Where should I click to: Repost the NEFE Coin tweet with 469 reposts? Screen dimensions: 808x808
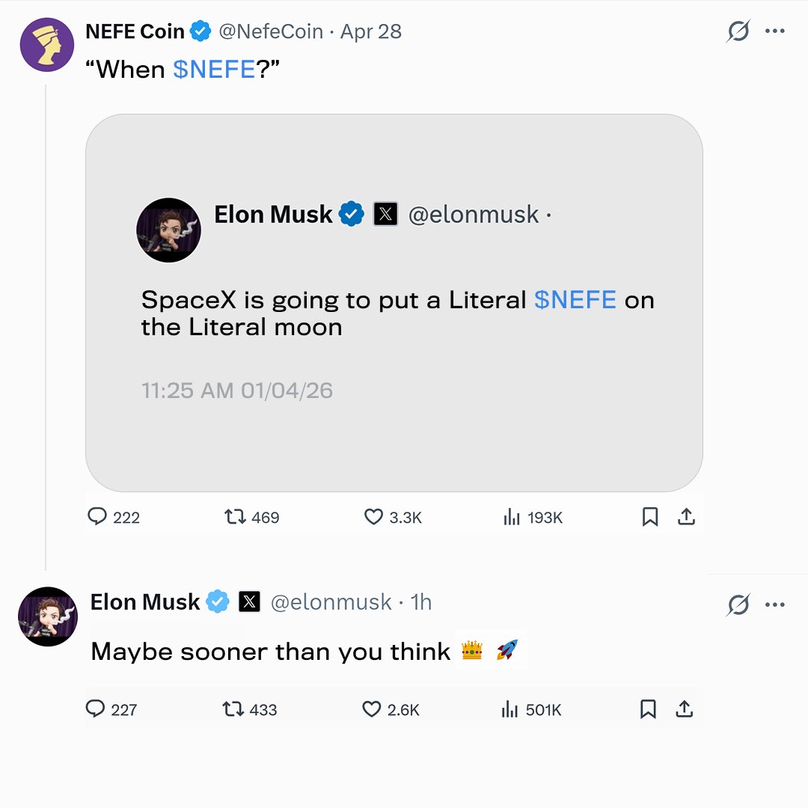click(235, 516)
